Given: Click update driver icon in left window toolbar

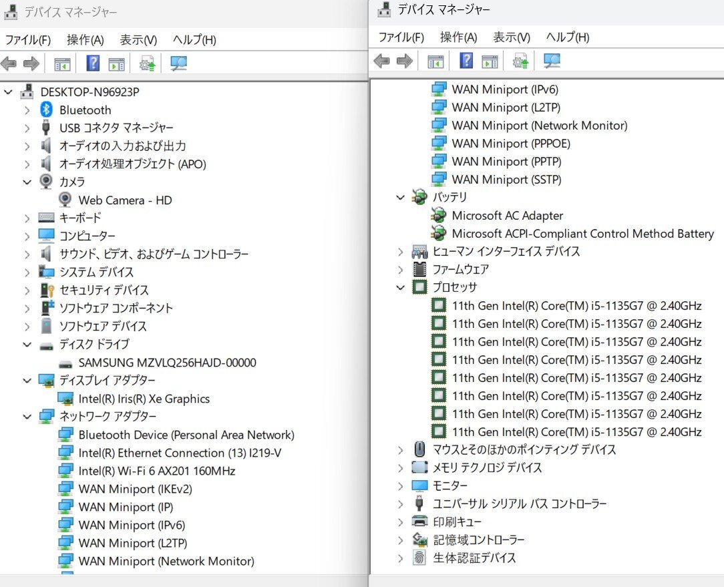Looking at the screenshot, I should point(147,63).
